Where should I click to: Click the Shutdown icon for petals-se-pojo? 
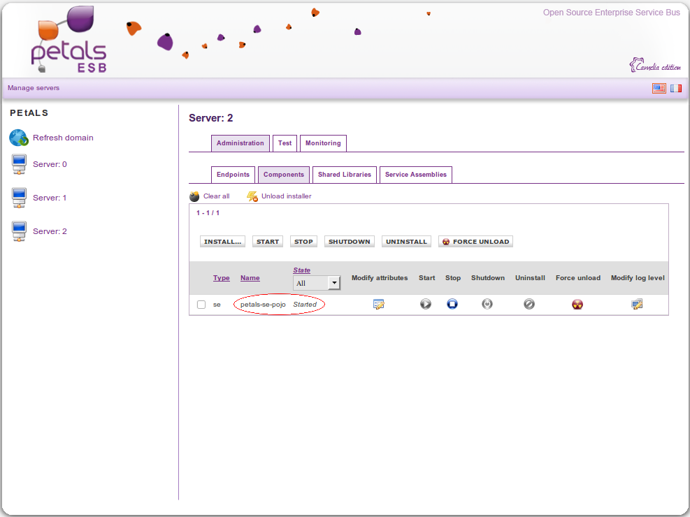tap(487, 305)
